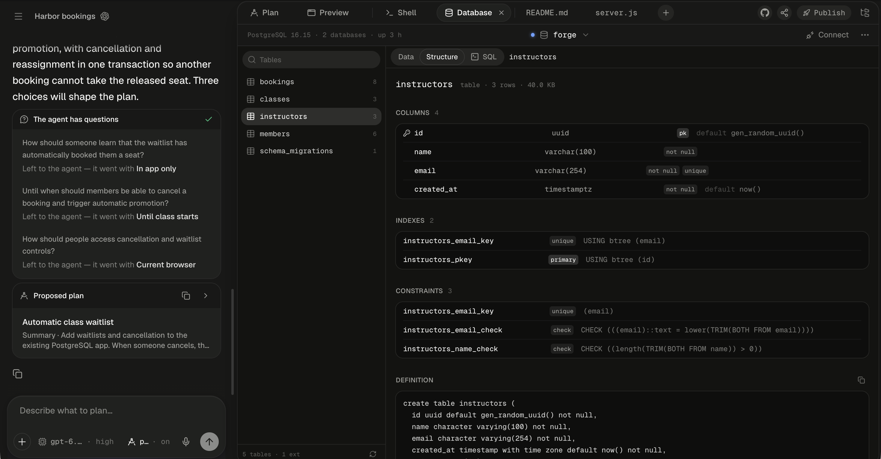881x459 pixels.
Task: Click the Connect button
Action: coord(827,35)
